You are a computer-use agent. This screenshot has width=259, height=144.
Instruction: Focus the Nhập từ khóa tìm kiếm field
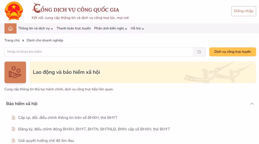tap(99, 52)
